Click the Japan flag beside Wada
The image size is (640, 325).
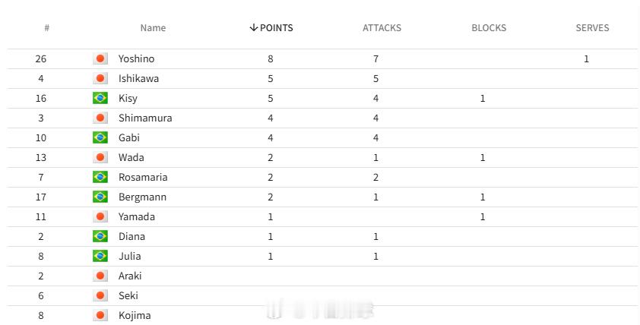pyautogui.click(x=100, y=157)
